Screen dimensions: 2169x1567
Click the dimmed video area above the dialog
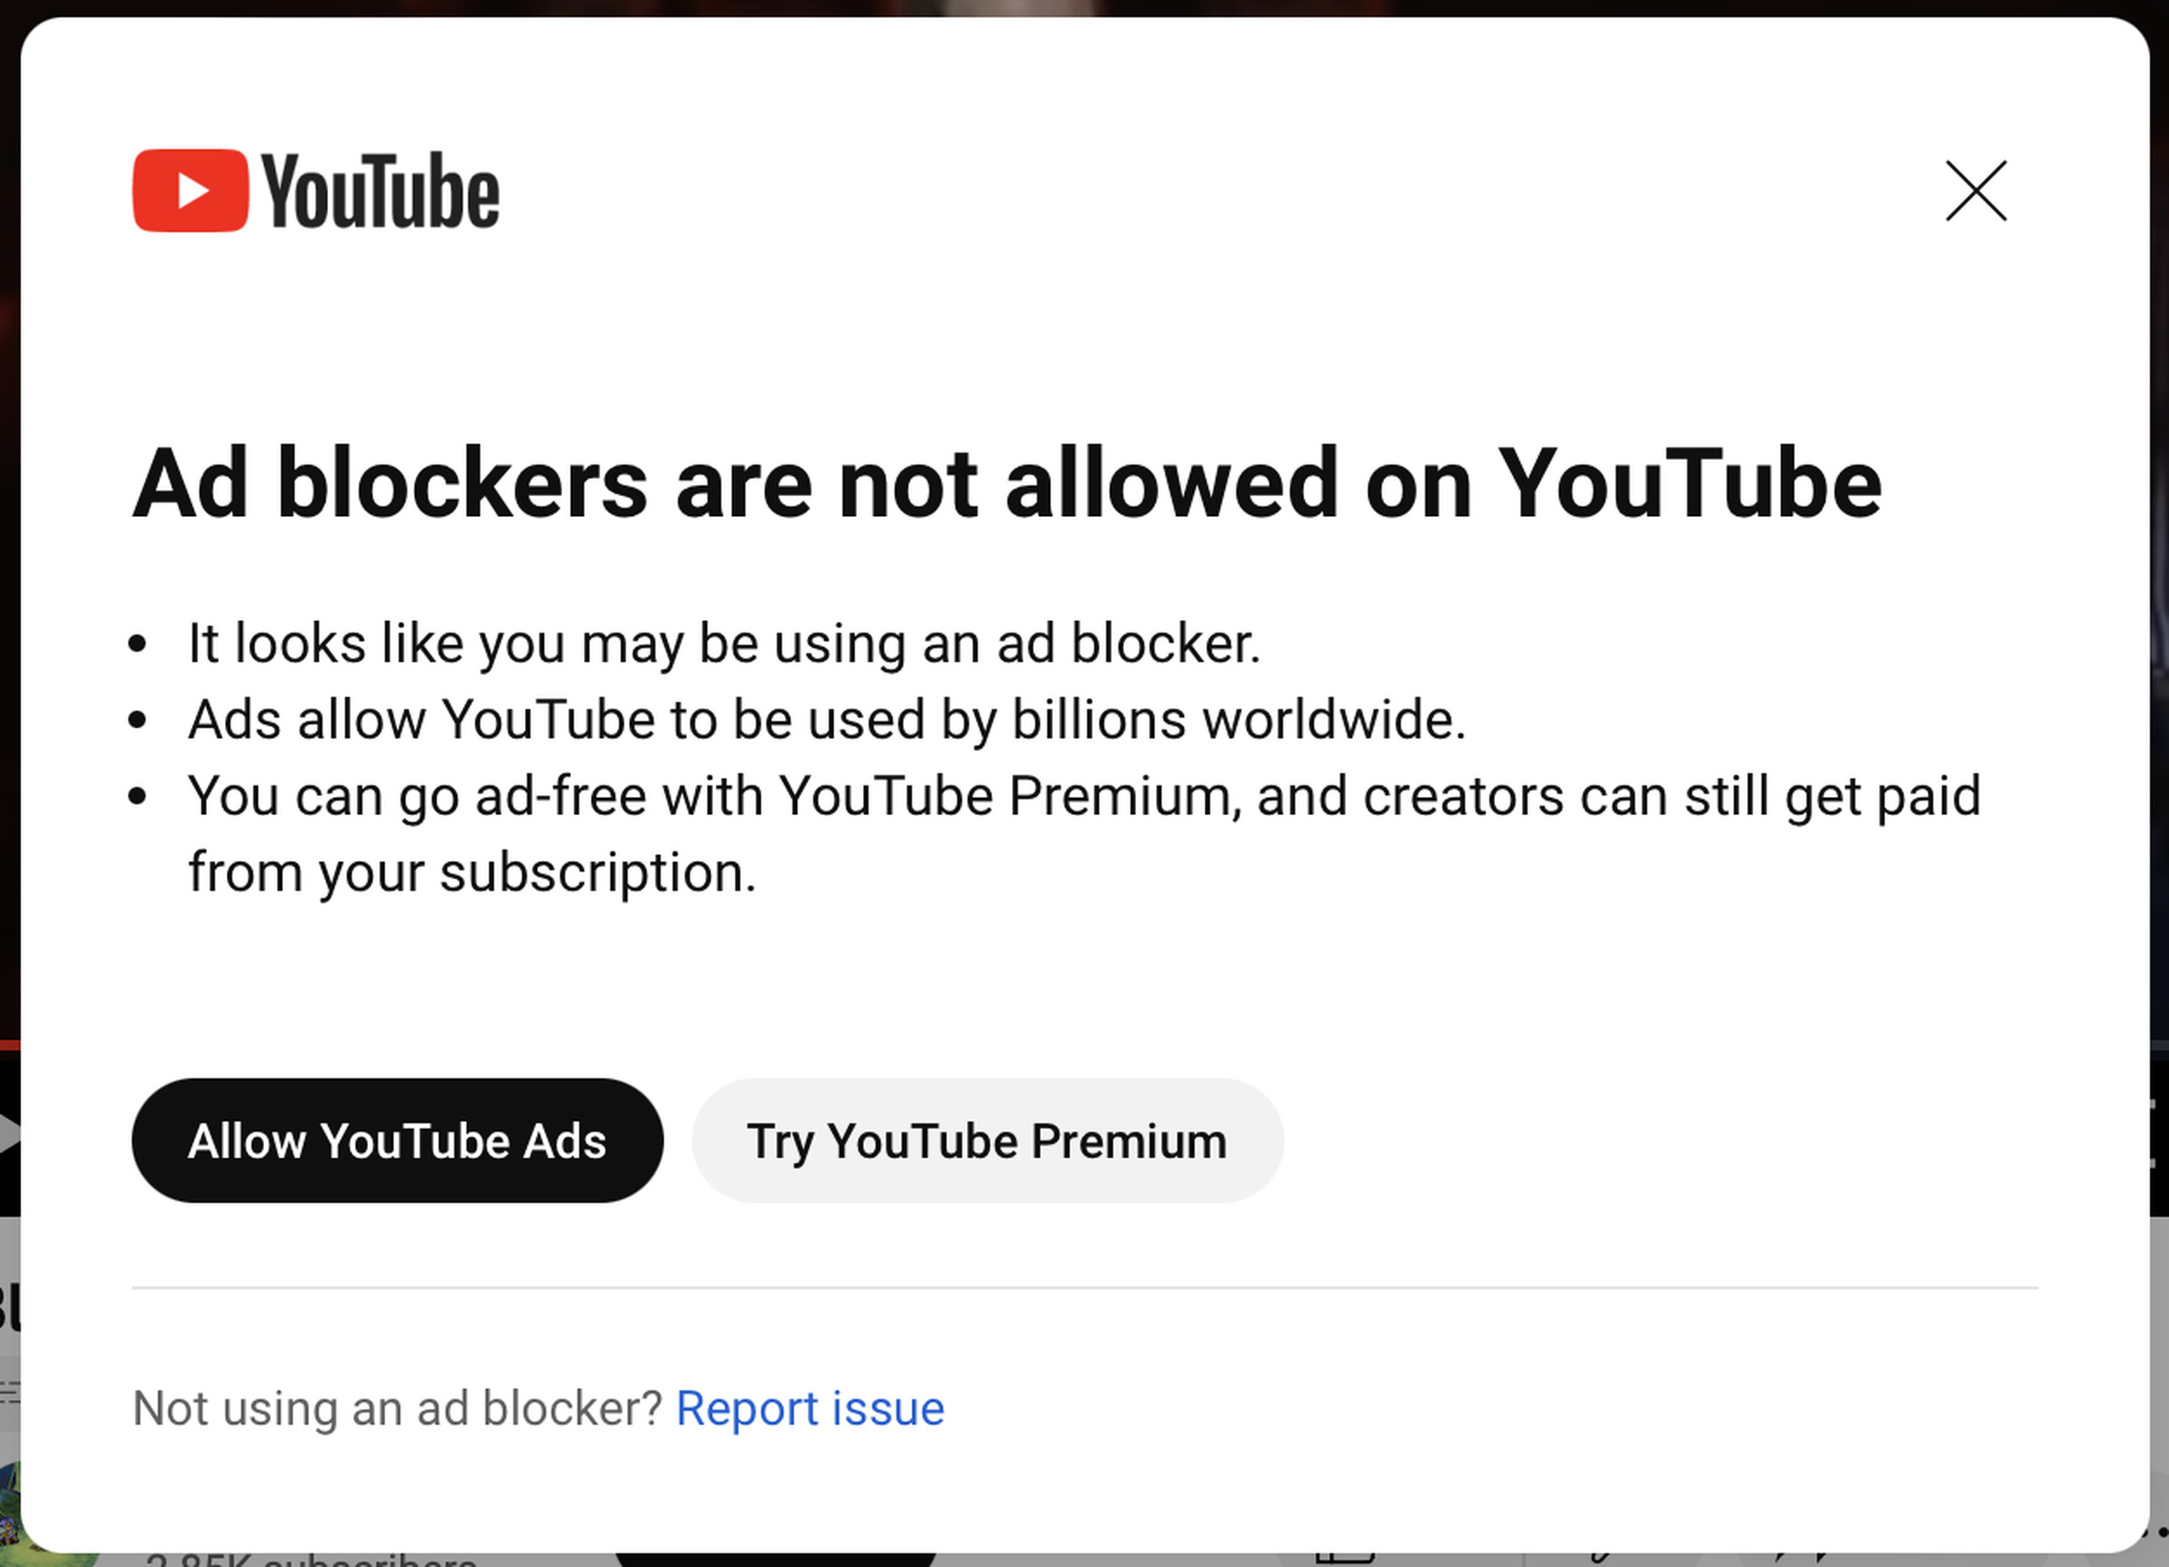(1084, 6)
